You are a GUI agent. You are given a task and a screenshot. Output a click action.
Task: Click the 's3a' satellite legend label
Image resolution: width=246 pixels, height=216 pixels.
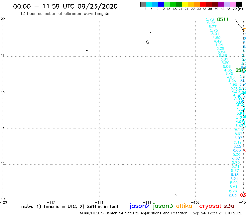coord(229,206)
